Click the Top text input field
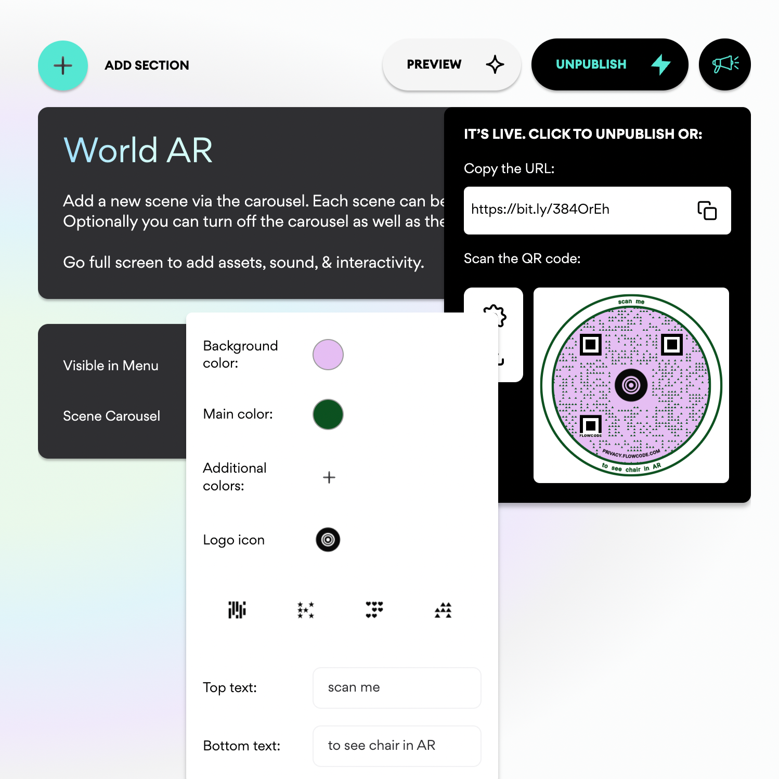The width and height of the screenshot is (779, 779). tap(397, 688)
